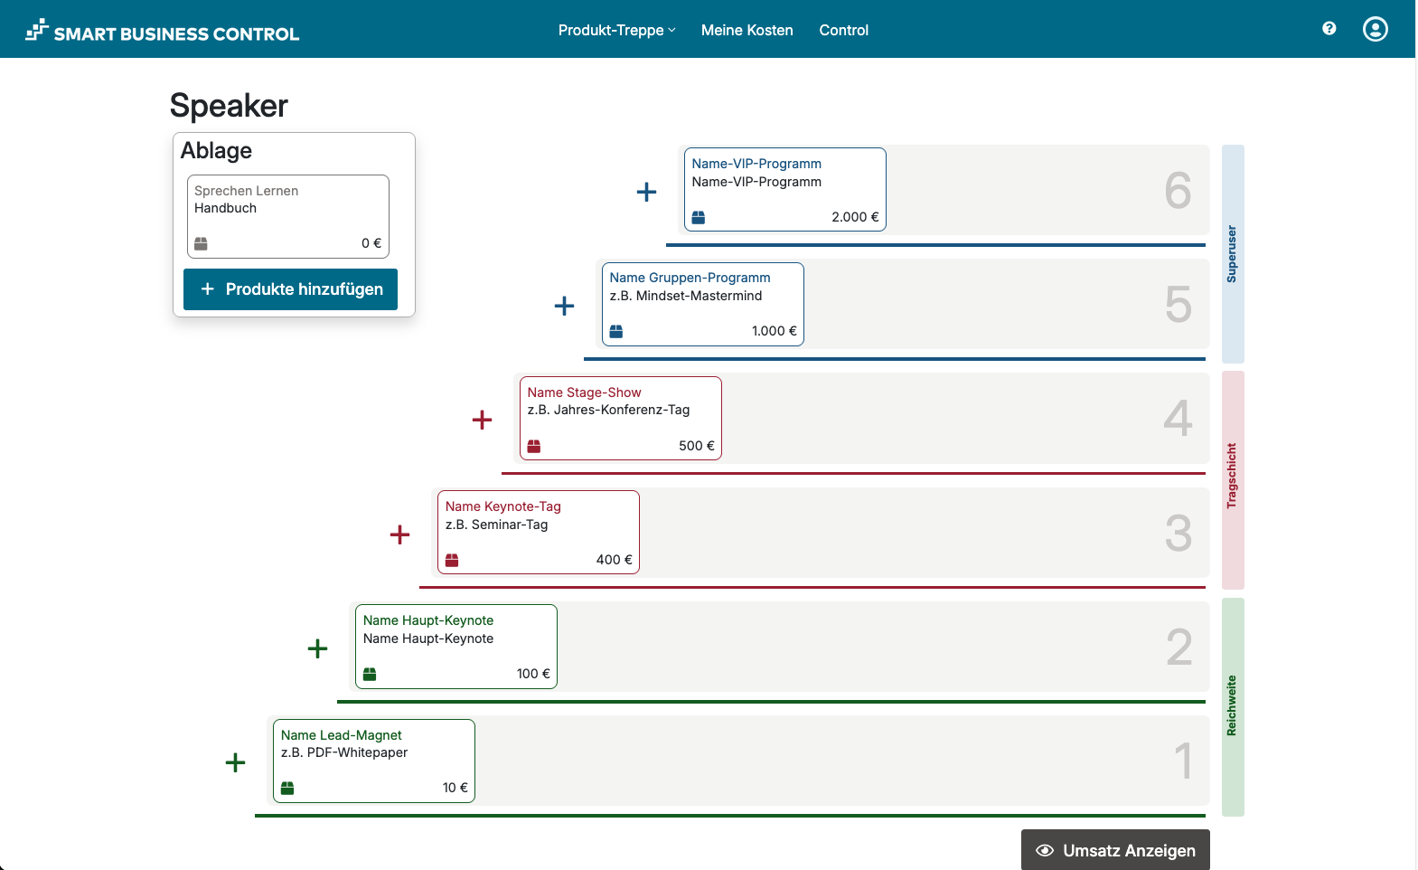
Task: Click the green plus icon on step 2
Action: coord(317,648)
